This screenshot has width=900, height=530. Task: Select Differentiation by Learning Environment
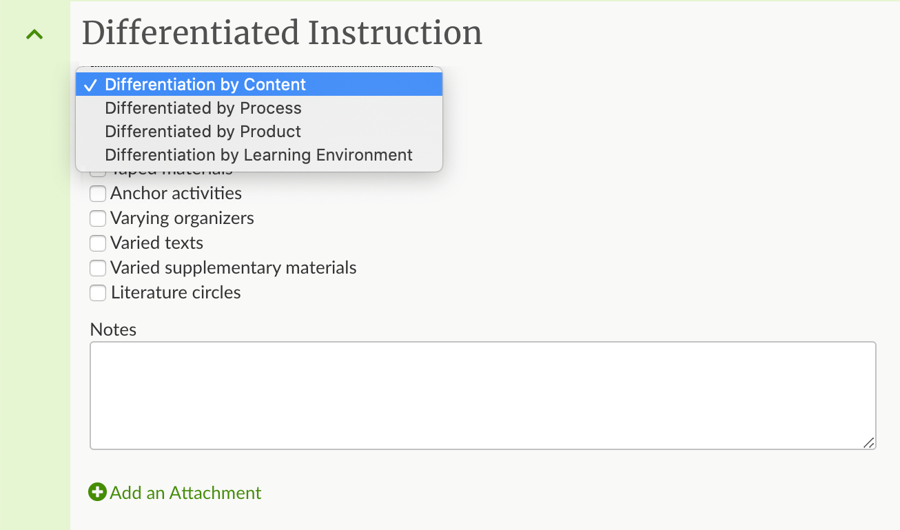259,155
